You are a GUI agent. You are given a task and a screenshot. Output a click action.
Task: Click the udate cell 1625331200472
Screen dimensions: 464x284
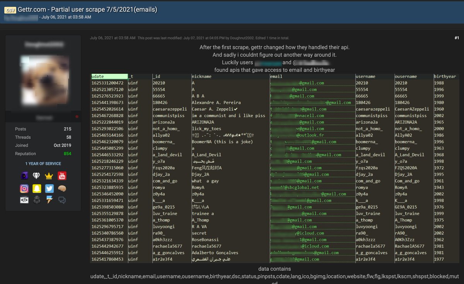pos(107,83)
